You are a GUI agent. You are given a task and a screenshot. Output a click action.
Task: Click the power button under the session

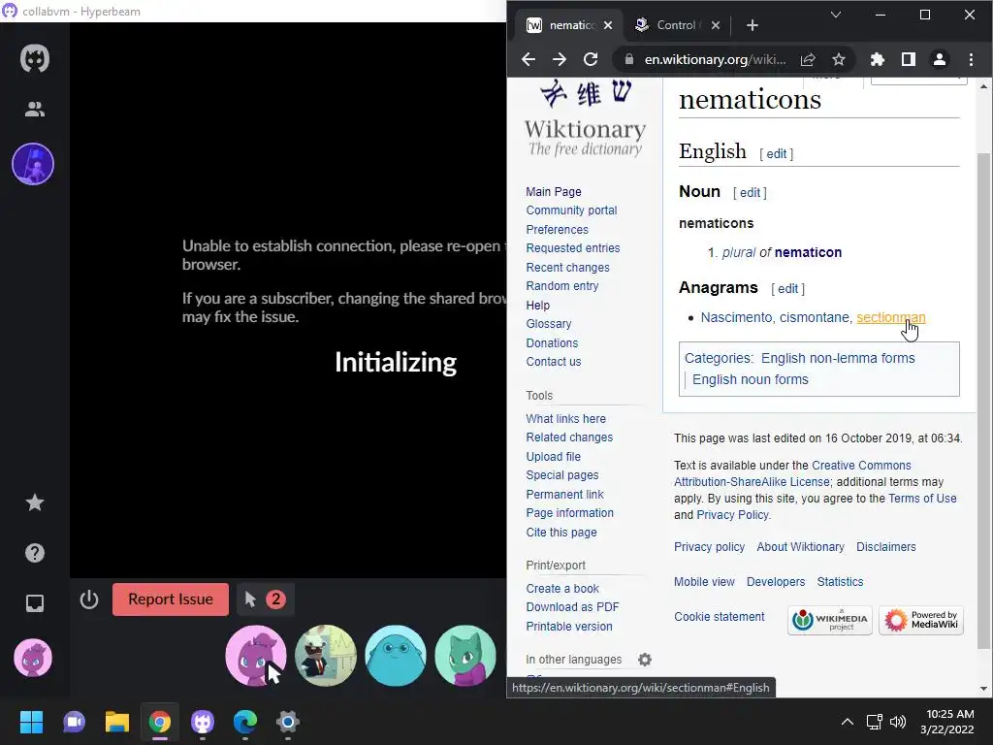click(x=89, y=599)
